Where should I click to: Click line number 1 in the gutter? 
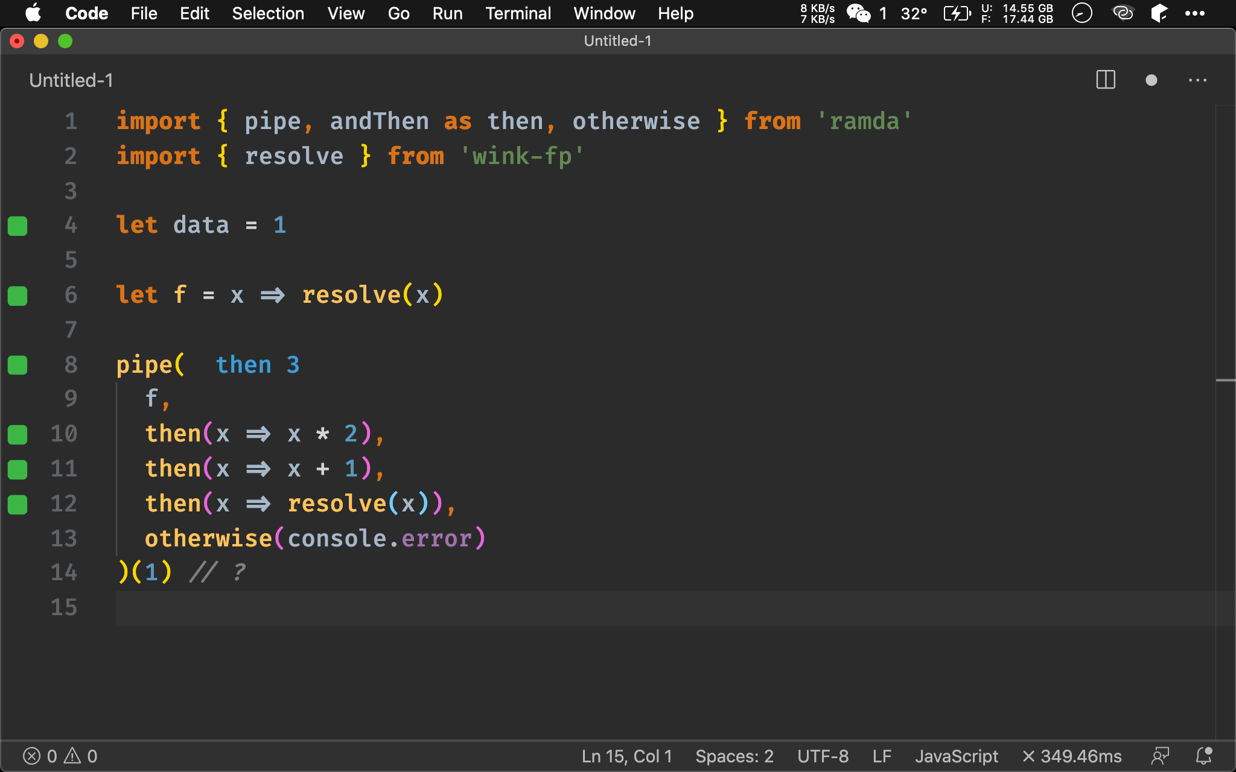click(71, 121)
